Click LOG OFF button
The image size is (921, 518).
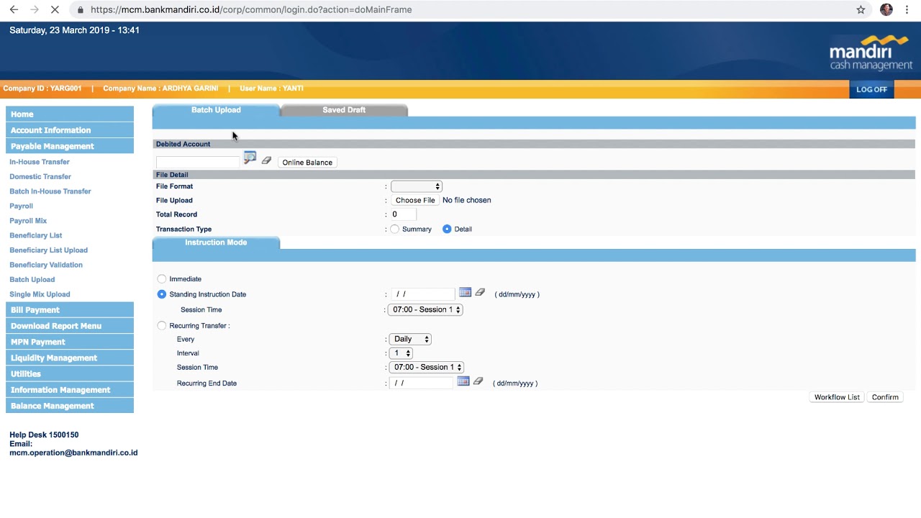871,89
